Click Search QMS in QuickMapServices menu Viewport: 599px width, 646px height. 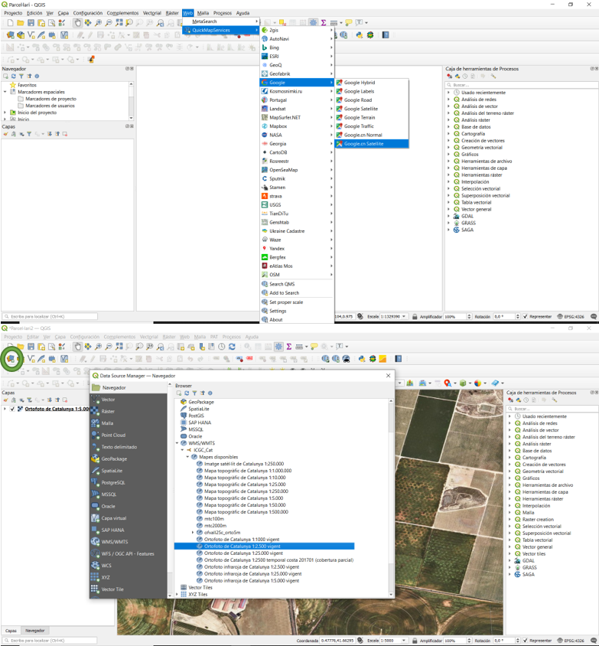(297, 284)
